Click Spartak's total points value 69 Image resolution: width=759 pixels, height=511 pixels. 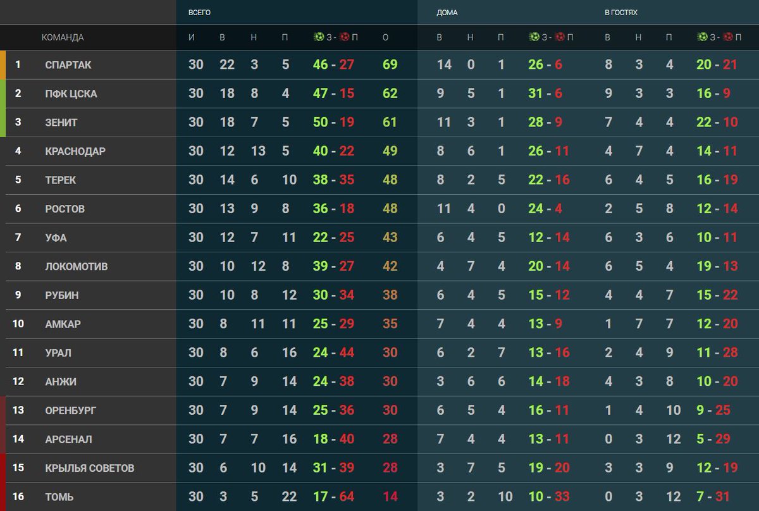tap(390, 65)
